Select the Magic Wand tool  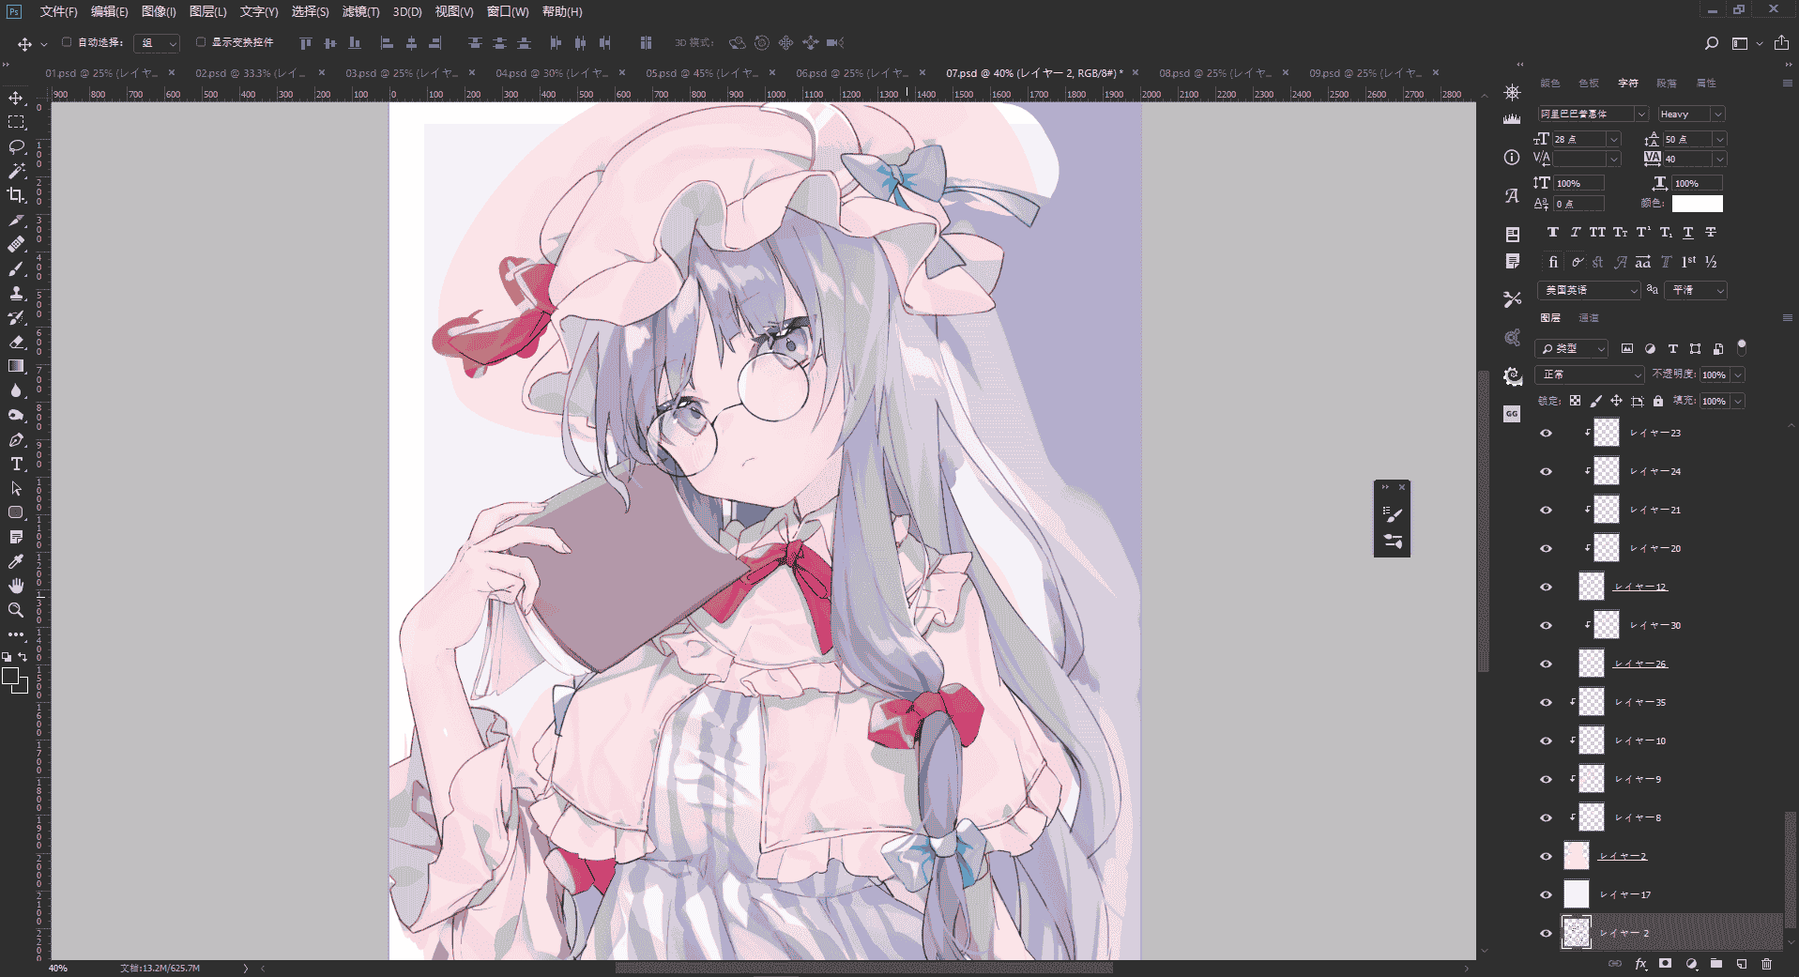16,171
